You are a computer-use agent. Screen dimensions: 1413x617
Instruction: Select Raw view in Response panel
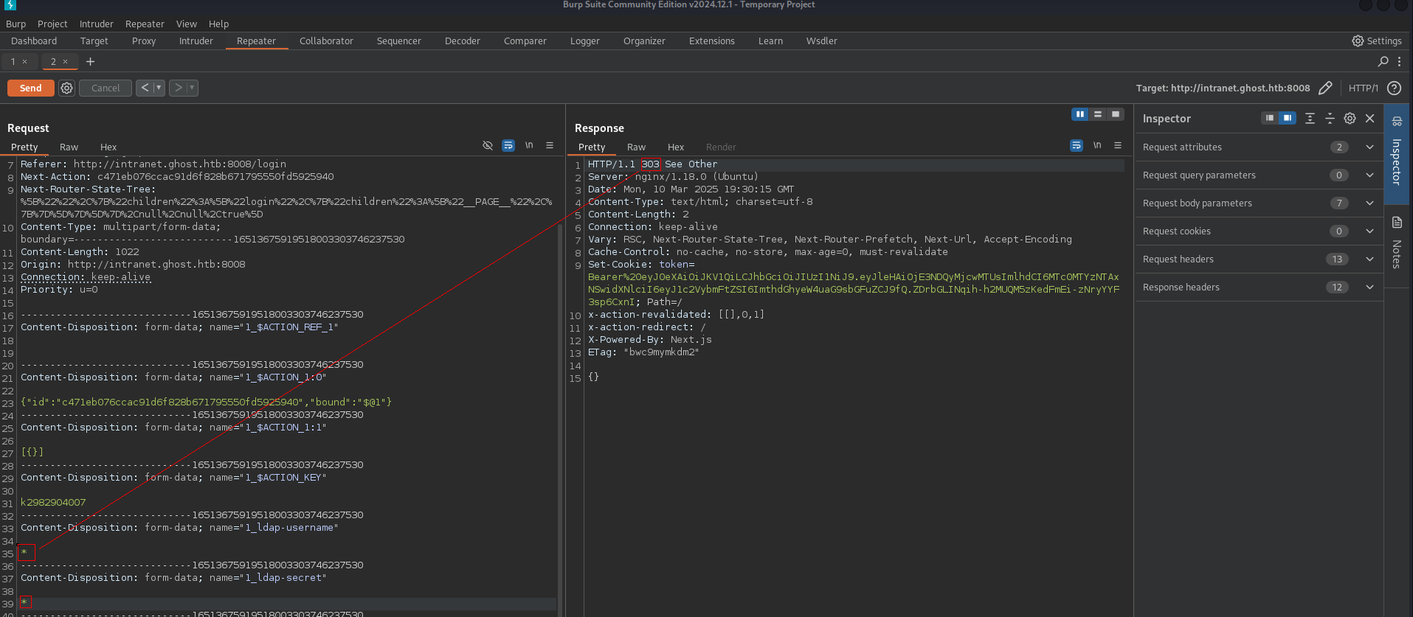pyautogui.click(x=636, y=147)
